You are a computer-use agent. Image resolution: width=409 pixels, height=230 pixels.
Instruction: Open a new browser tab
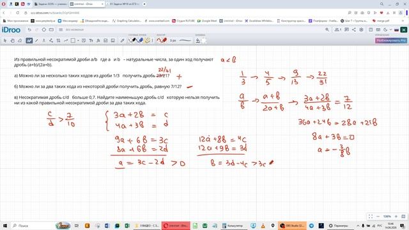click(x=144, y=4)
